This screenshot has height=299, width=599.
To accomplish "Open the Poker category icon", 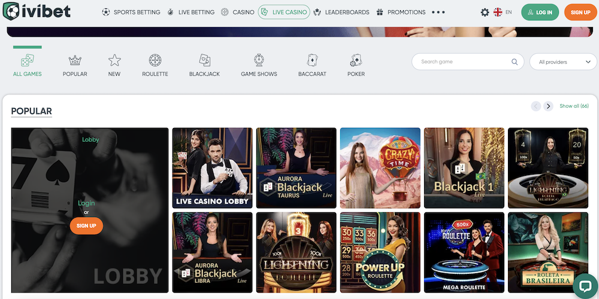I will [x=356, y=60].
